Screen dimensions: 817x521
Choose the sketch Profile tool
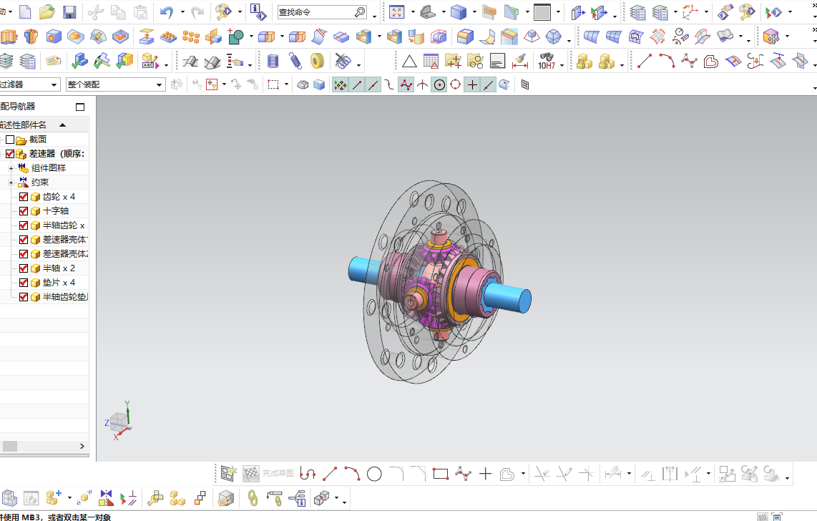[308, 474]
